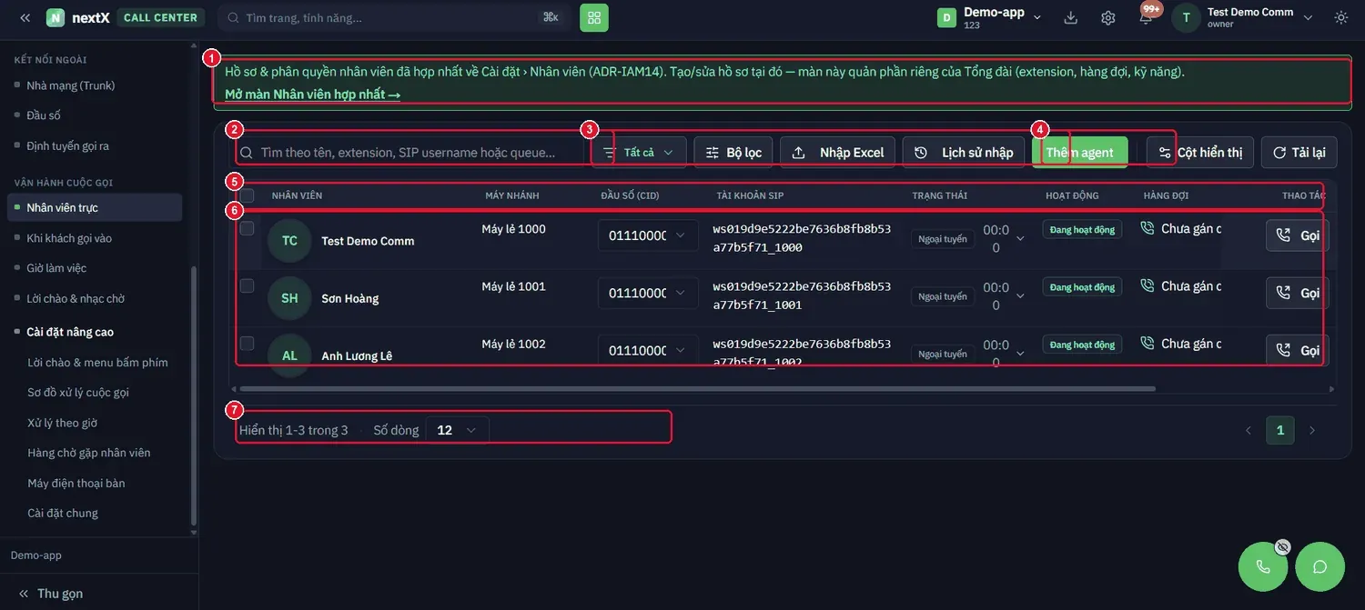
Task: Click the green floating phone button
Action: (x=1263, y=566)
